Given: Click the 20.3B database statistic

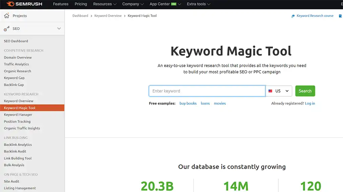Looking at the screenshot, I should click(x=157, y=186).
